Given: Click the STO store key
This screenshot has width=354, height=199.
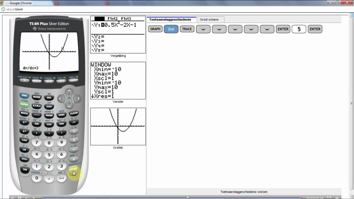Looking at the screenshot, I should [x=24, y=159].
